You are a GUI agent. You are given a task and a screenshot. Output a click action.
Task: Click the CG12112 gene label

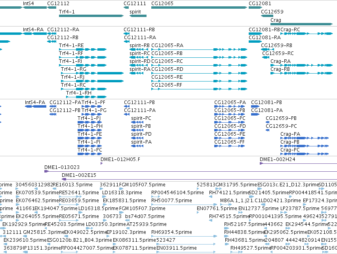point(58,4)
